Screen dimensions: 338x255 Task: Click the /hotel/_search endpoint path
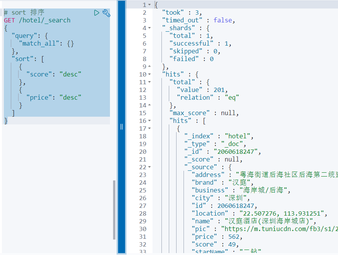coord(45,20)
